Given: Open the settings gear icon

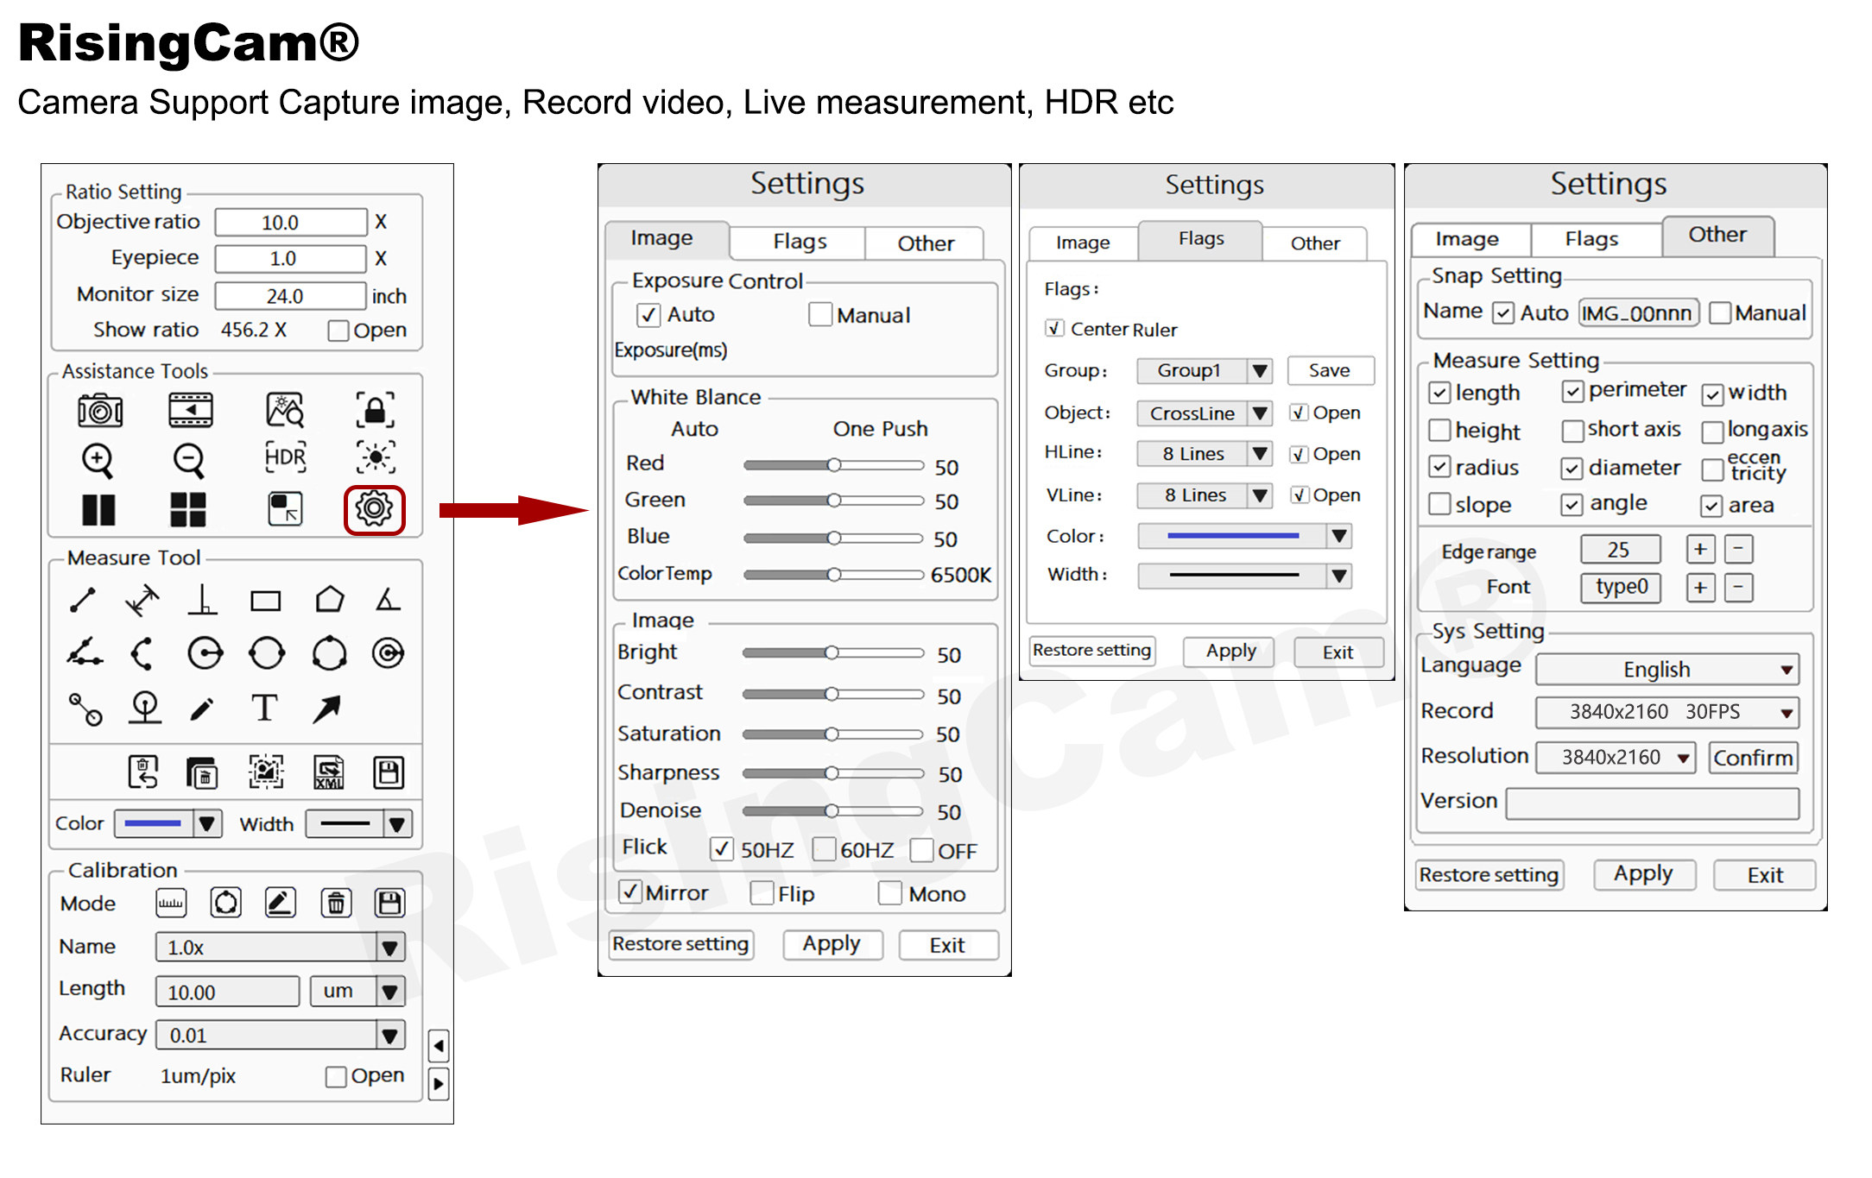Looking at the screenshot, I should click(x=374, y=509).
